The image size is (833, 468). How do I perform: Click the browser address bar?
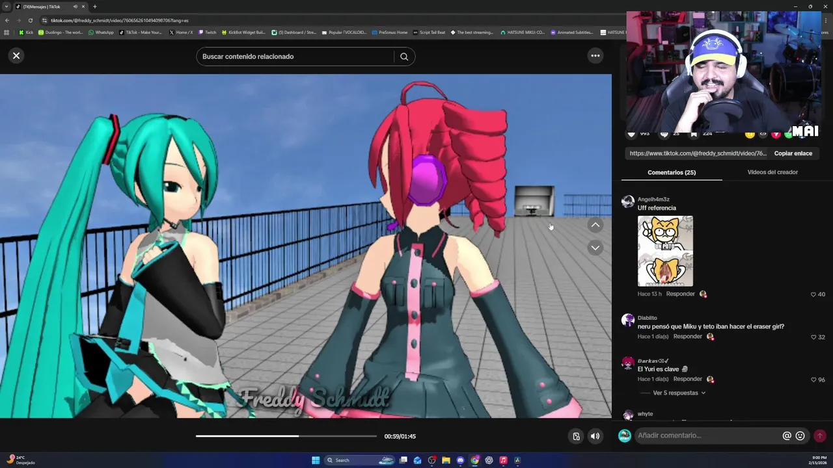pyautogui.click(x=325, y=20)
